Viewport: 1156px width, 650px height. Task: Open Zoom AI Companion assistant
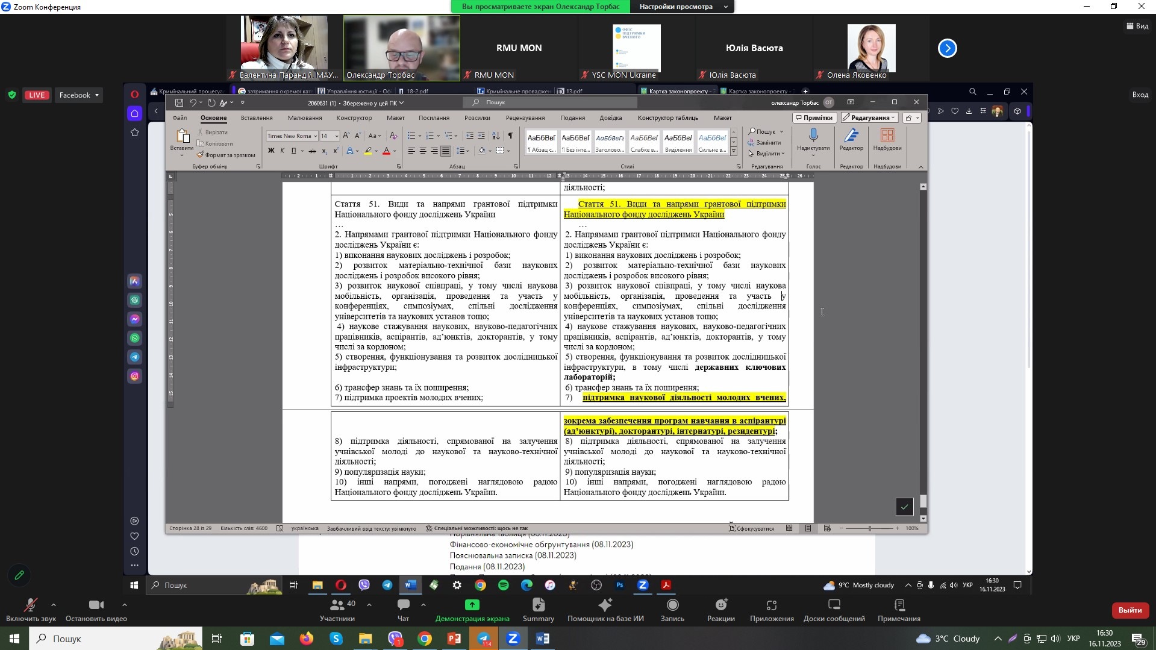[605, 609]
